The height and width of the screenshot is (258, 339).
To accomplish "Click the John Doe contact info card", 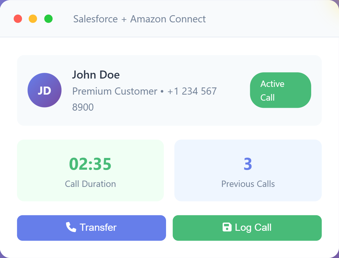I will click(169, 90).
